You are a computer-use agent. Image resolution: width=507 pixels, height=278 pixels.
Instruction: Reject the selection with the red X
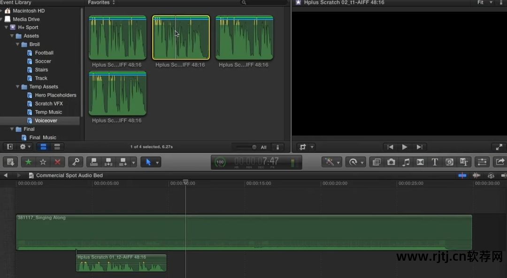(58, 162)
